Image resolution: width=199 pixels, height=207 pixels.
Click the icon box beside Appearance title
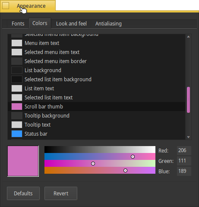(6, 6)
